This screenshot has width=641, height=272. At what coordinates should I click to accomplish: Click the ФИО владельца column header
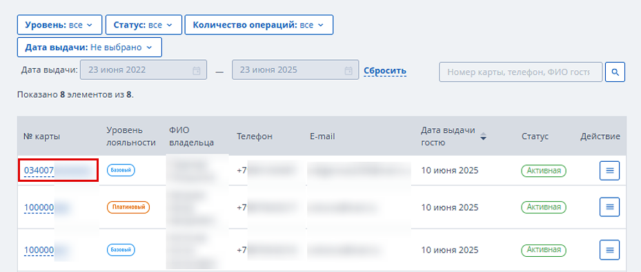tap(191, 136)
